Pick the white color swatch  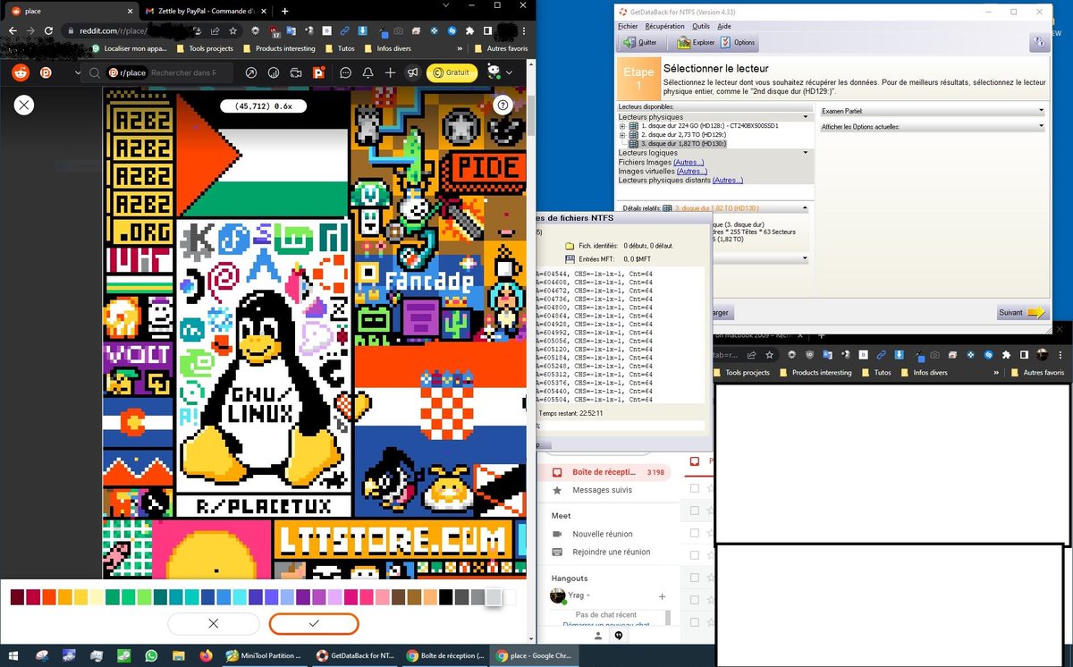click(510, 597)
